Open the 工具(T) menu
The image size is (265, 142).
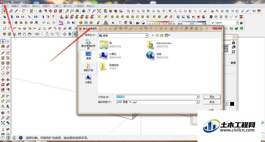57,6
